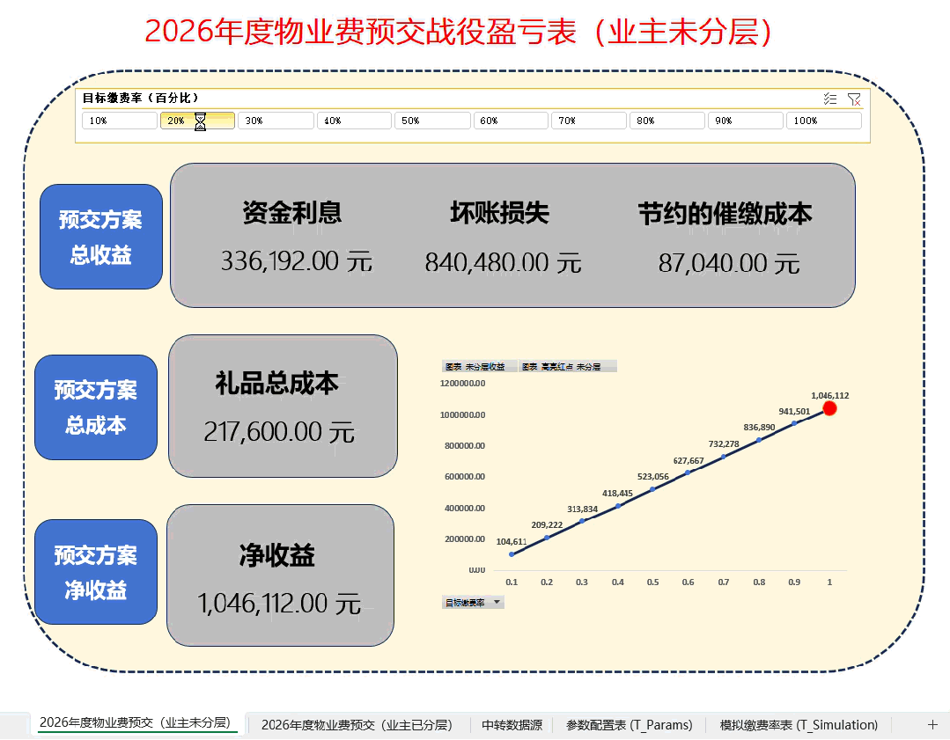The image size is (950, 740).
Task: Select the 100% slicer option
Action: [x=823, y=121]
